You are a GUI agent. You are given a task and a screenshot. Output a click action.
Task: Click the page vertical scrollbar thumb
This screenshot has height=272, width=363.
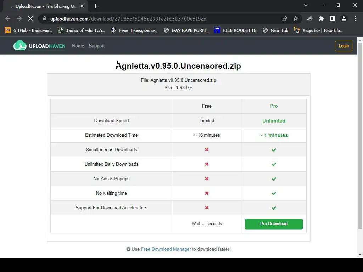[360, 136]
